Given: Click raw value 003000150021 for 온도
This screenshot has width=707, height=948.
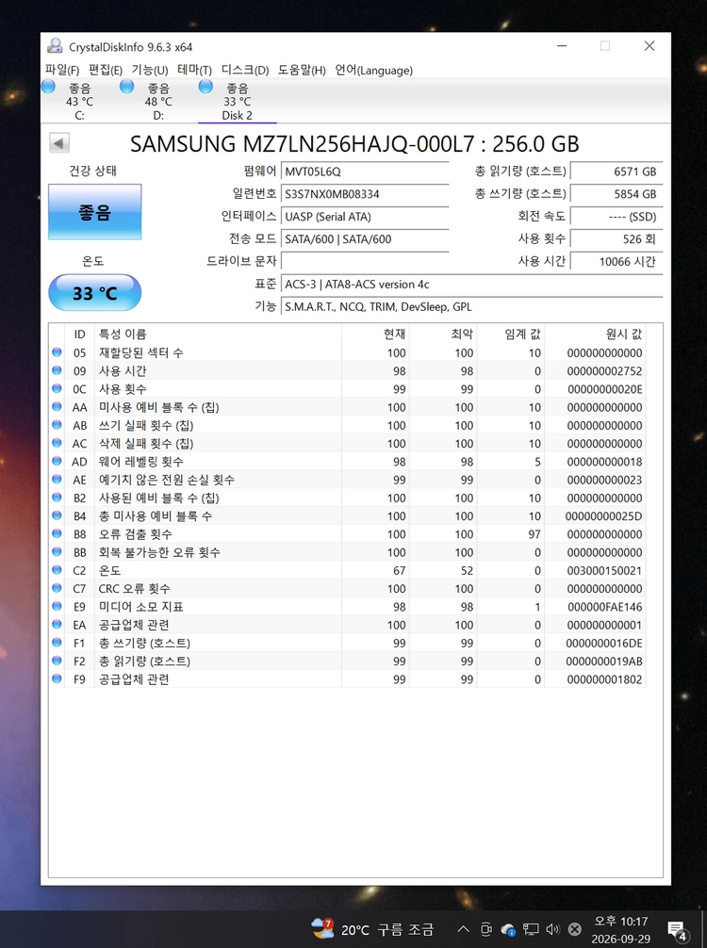Looking at the screenshot, I should [x=605, y=571].
